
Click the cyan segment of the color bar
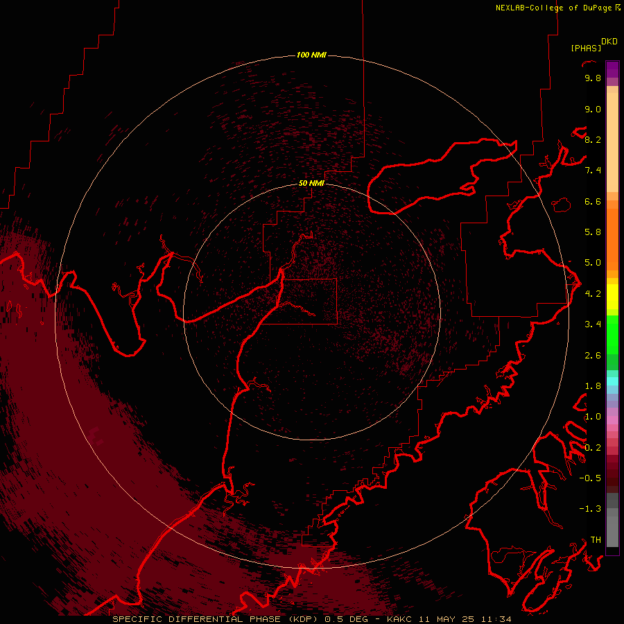point(612,381)
